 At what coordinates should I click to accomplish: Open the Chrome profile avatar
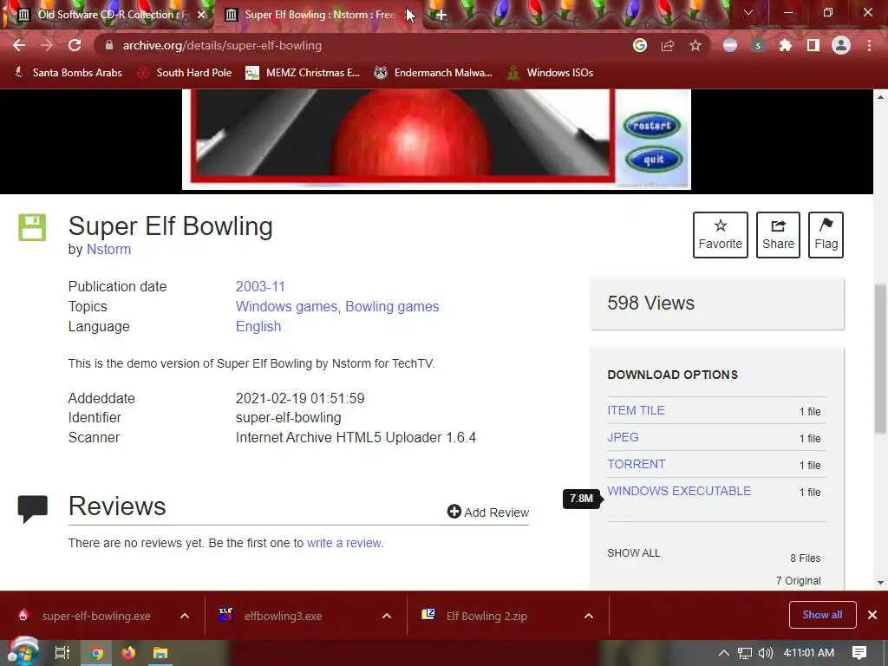[x=841, y=45]
